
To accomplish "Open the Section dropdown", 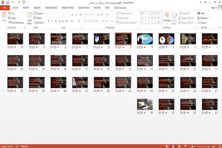I will (x=39, y=23).
